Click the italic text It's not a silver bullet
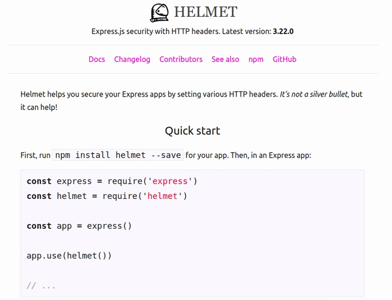392x300 pixels. click(314, 94)
